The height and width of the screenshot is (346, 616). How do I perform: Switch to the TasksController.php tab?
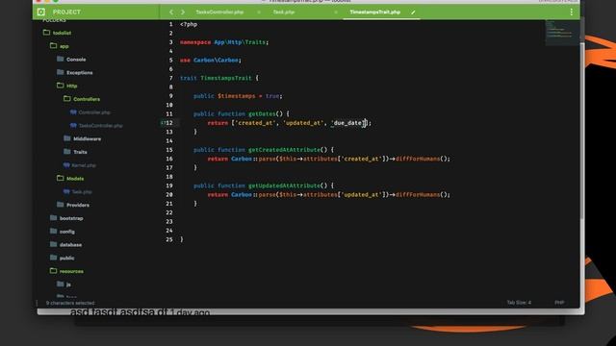click(219, 12)
